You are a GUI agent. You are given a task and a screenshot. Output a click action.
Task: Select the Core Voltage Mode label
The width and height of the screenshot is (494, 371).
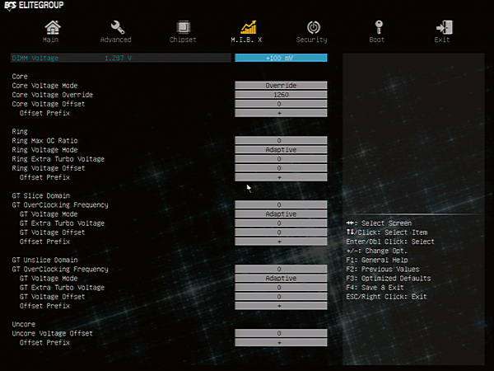pos(44,86)
